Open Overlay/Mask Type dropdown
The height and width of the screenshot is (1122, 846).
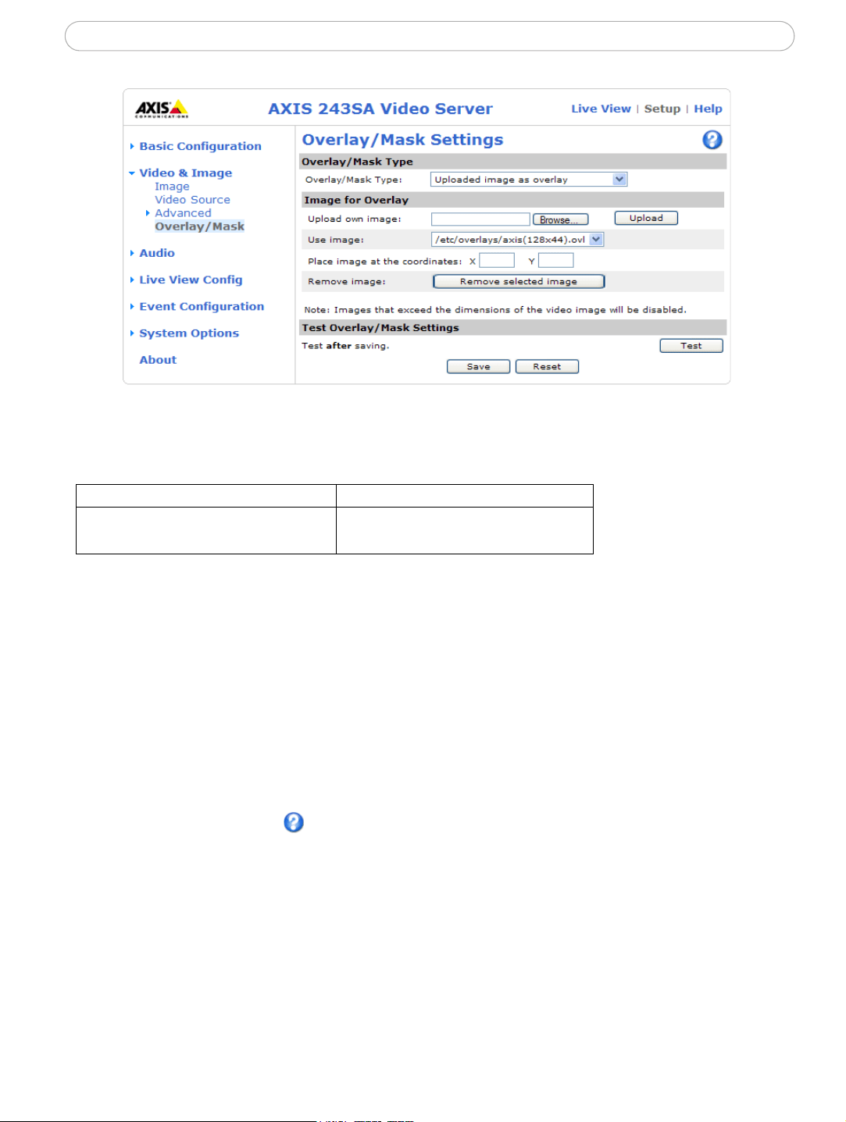tap(529, 180)
